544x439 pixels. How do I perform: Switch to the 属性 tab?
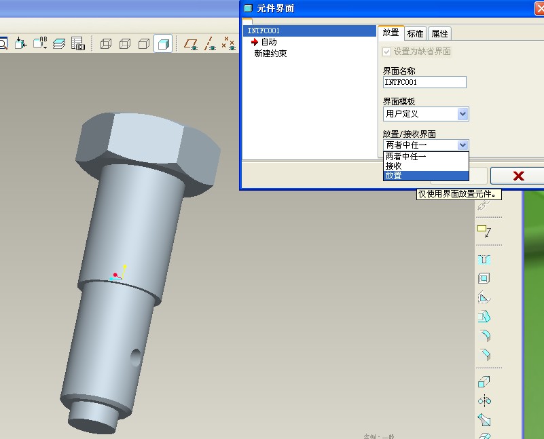[439, 34]
